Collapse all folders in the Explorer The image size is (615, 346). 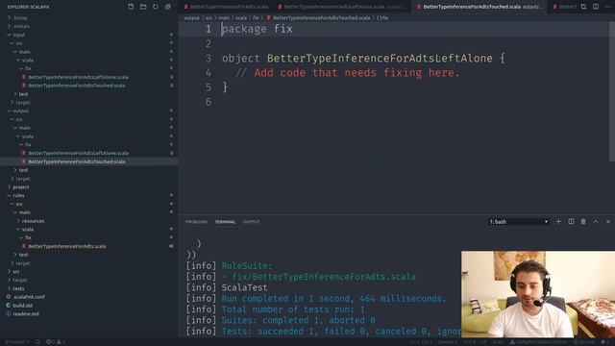(168, 7)
